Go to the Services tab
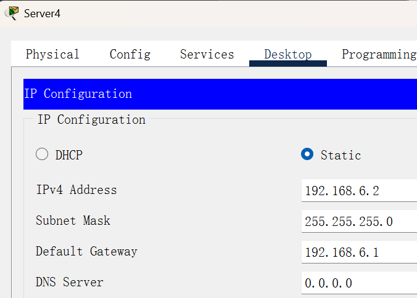Image resolution: width=417 pixels, height=298 pixels. pyautogui.click(x=207, y=54)
